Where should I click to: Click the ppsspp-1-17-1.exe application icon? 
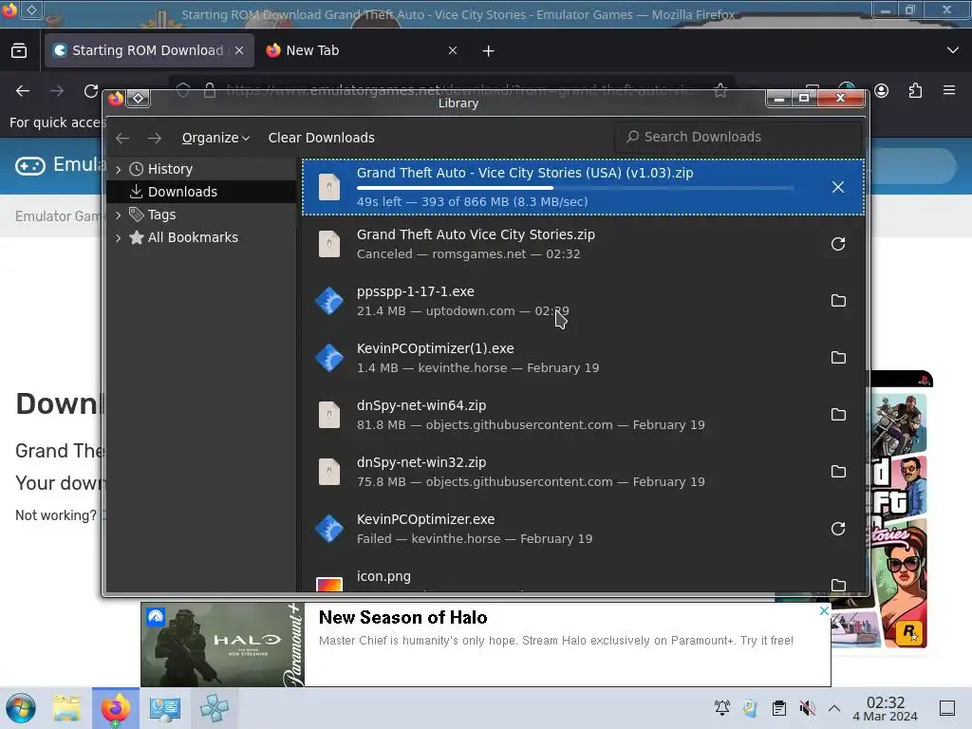[x=328, y=301]
